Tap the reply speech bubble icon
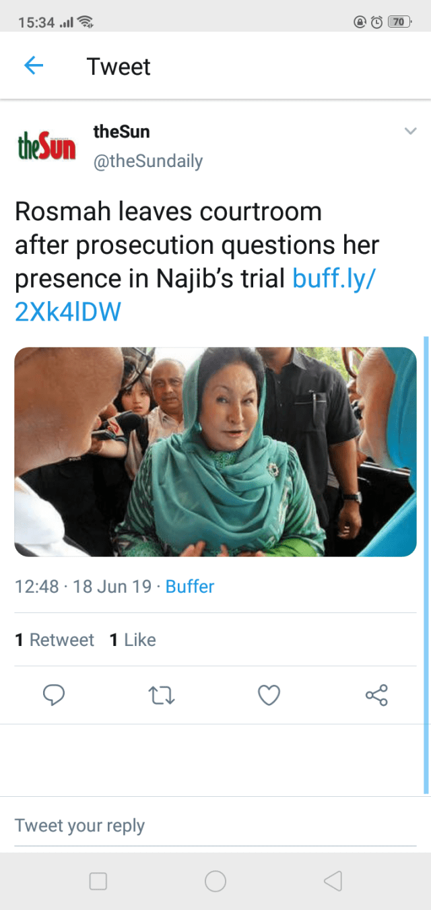The width and height of the screenshot is (431, 910). pos(54,694)
